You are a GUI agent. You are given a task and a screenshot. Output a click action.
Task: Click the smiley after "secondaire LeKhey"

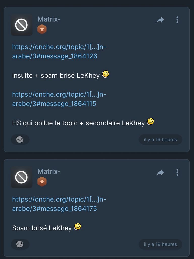(x=150, y=122)
